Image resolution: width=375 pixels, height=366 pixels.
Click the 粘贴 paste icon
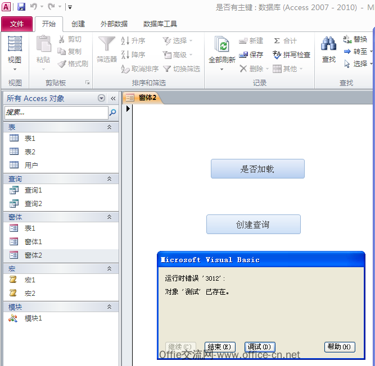coord(43,44)
